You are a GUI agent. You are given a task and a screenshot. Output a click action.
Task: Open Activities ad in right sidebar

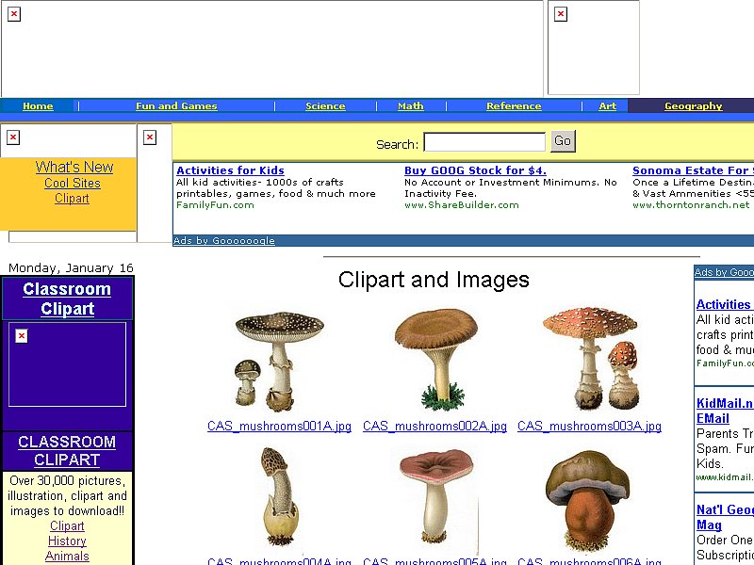point(724,304)
